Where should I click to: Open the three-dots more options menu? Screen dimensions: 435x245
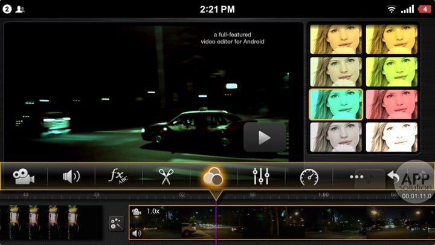point(356,177)
